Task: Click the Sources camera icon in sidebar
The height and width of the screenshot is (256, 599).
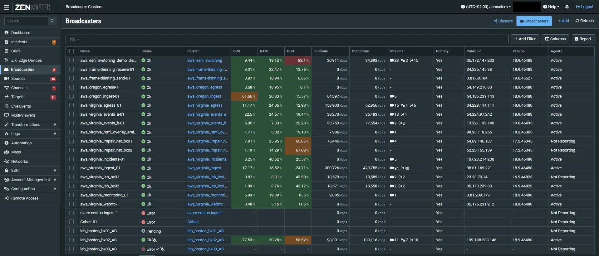Action: pyautogui.click(x=7, y=79)
